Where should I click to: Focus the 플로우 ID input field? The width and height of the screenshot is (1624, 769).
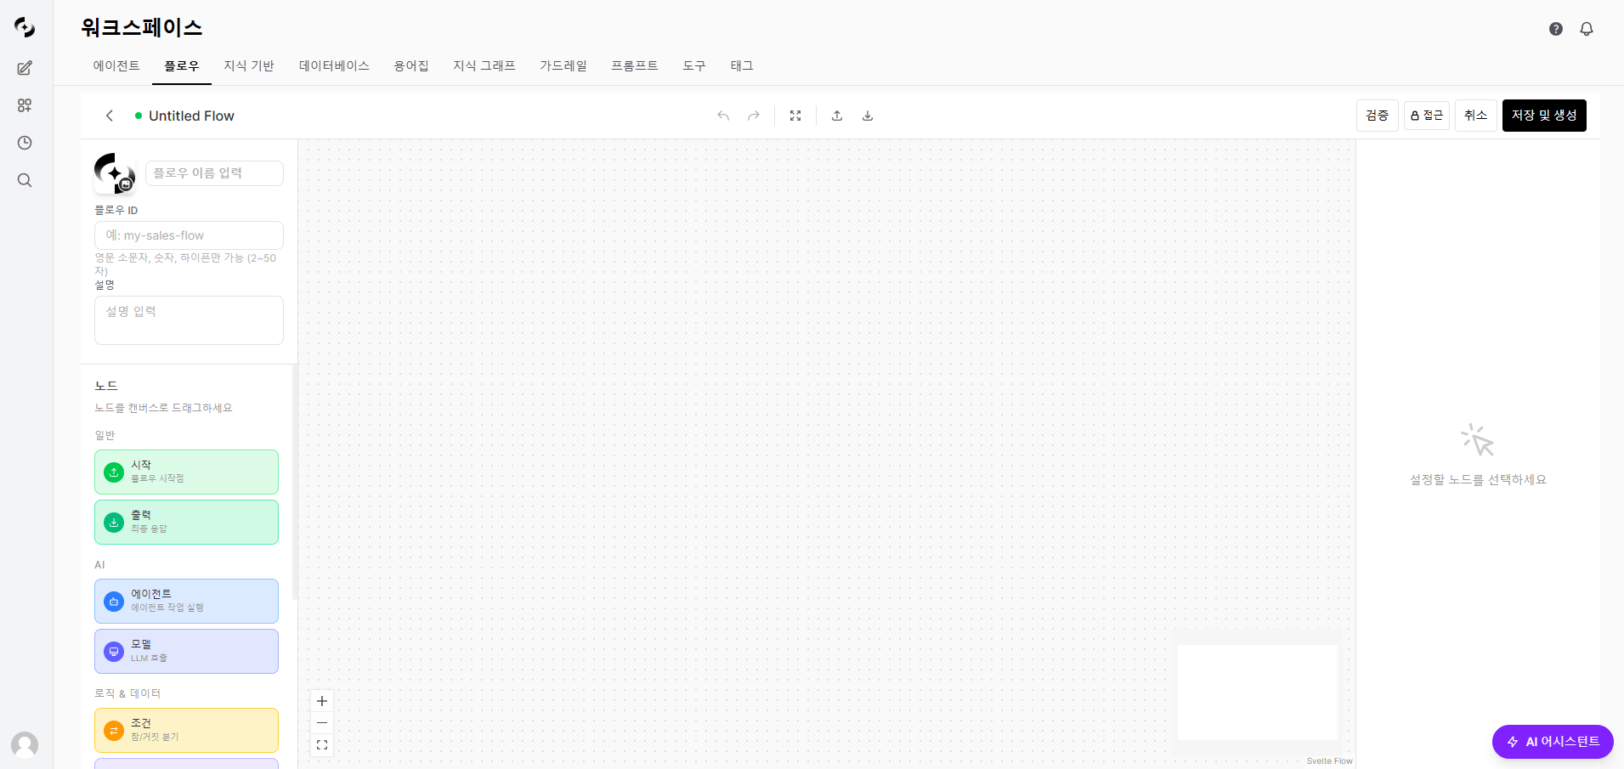pyautogui.click(x=189, y=235)
